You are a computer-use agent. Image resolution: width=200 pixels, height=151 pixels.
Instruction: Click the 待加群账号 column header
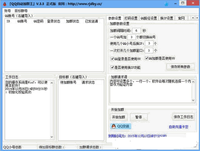coord(68,82)
